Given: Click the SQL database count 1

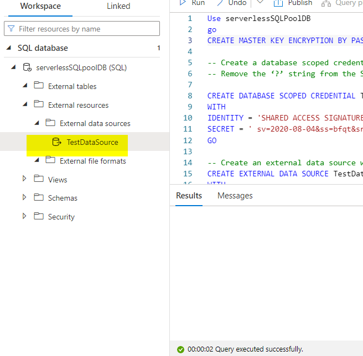Looking at the screenshot, I should click(159, 48).
